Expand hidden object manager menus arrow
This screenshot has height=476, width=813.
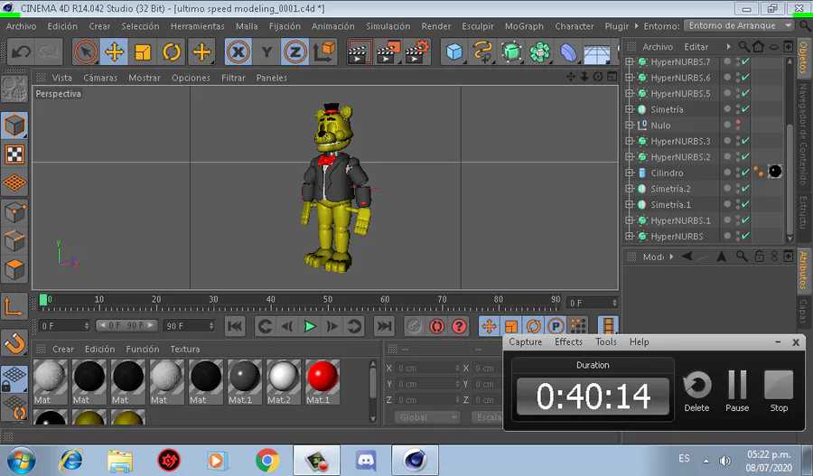tap(728, 47)
